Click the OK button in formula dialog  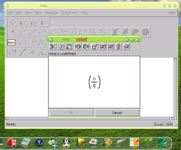click(71, 113)
